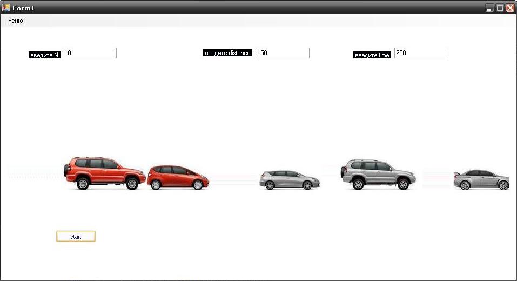
Task: Close the Form1 window
Action: 510,8
